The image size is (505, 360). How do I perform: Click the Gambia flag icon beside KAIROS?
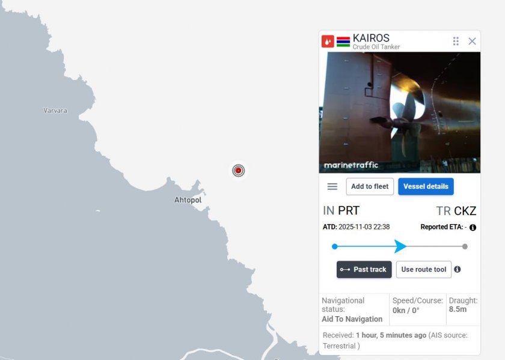click(343, 42)
